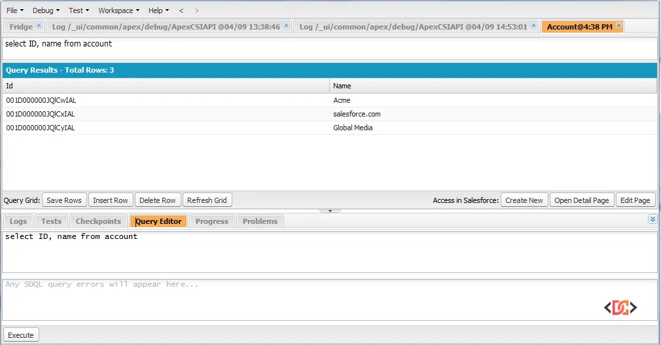Close the Fridge tab

click(x=39, y=26)
